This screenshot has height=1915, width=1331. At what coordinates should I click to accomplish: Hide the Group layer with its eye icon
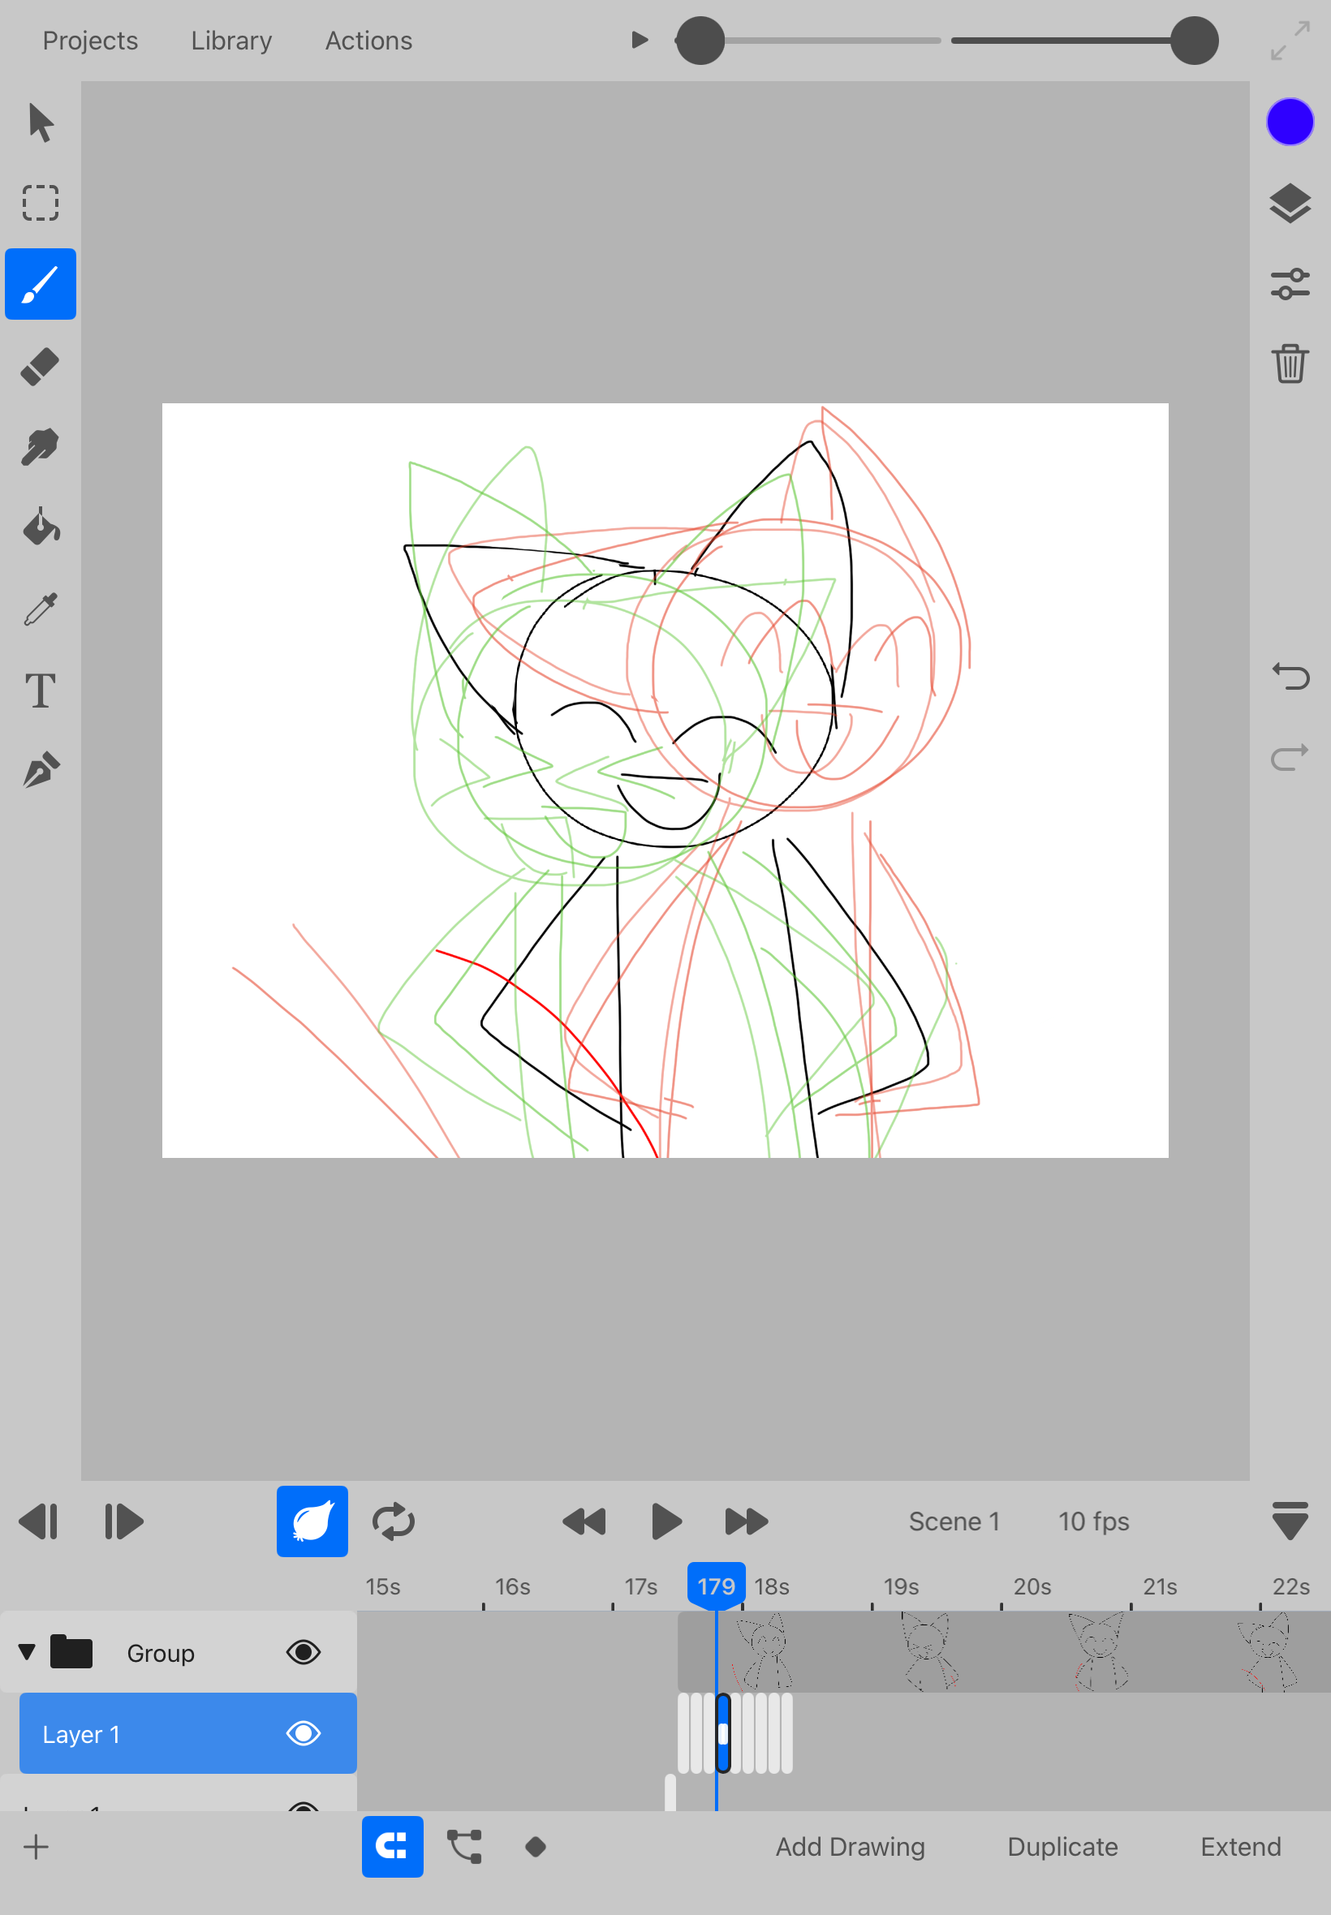pos(303,1651)
